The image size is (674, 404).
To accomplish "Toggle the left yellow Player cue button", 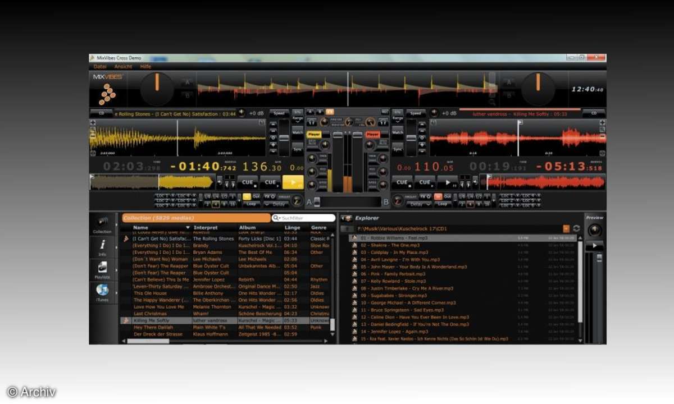I will tap(314, 134).
